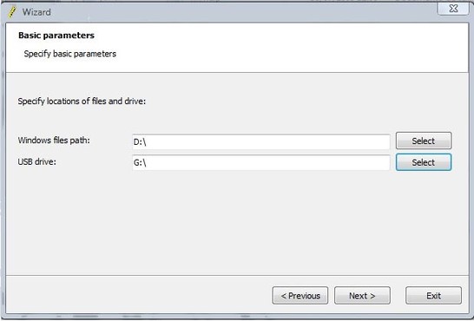Focus the USB drive path field
Screen dimensions: 474x321
click(x=261, y=162)
